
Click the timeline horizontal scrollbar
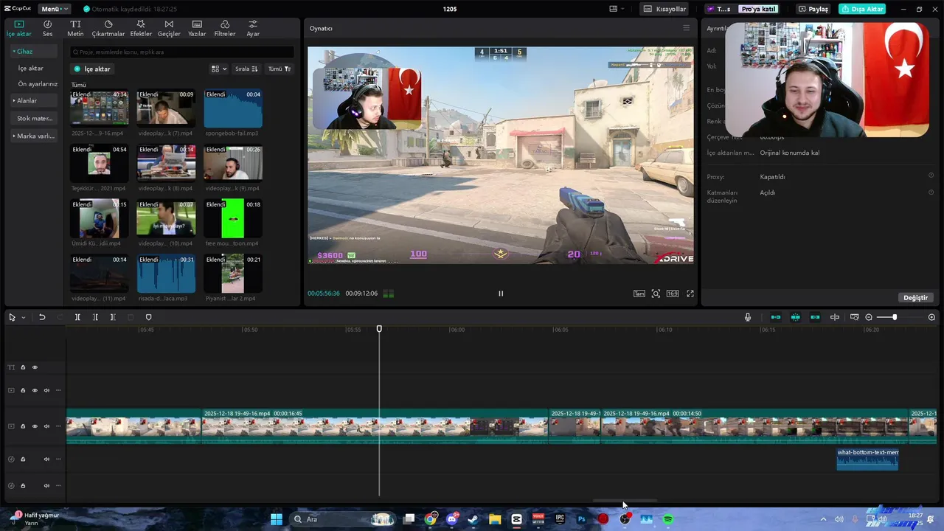click(625, 501)
